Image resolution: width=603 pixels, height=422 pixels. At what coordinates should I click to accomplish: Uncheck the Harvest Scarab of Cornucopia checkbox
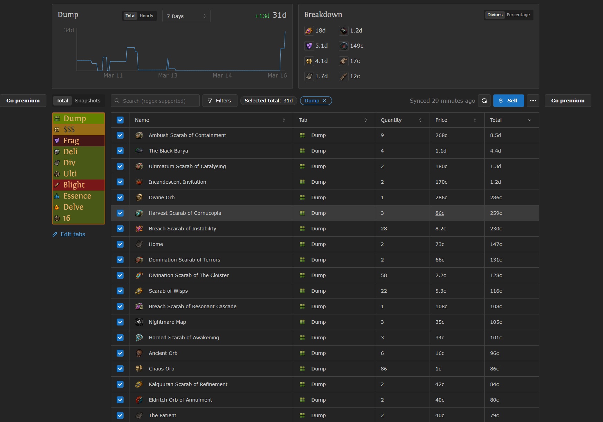(120, 213)
